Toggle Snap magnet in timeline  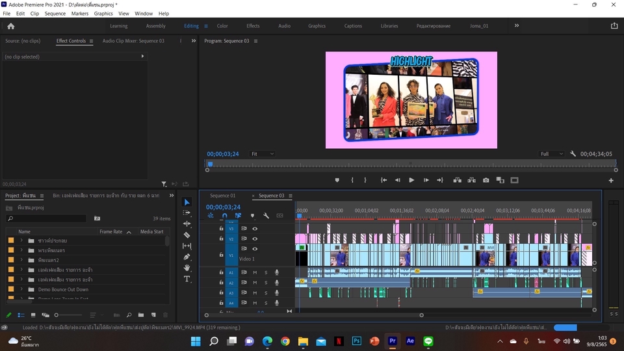pyautogui.click(x=224, y=216)
